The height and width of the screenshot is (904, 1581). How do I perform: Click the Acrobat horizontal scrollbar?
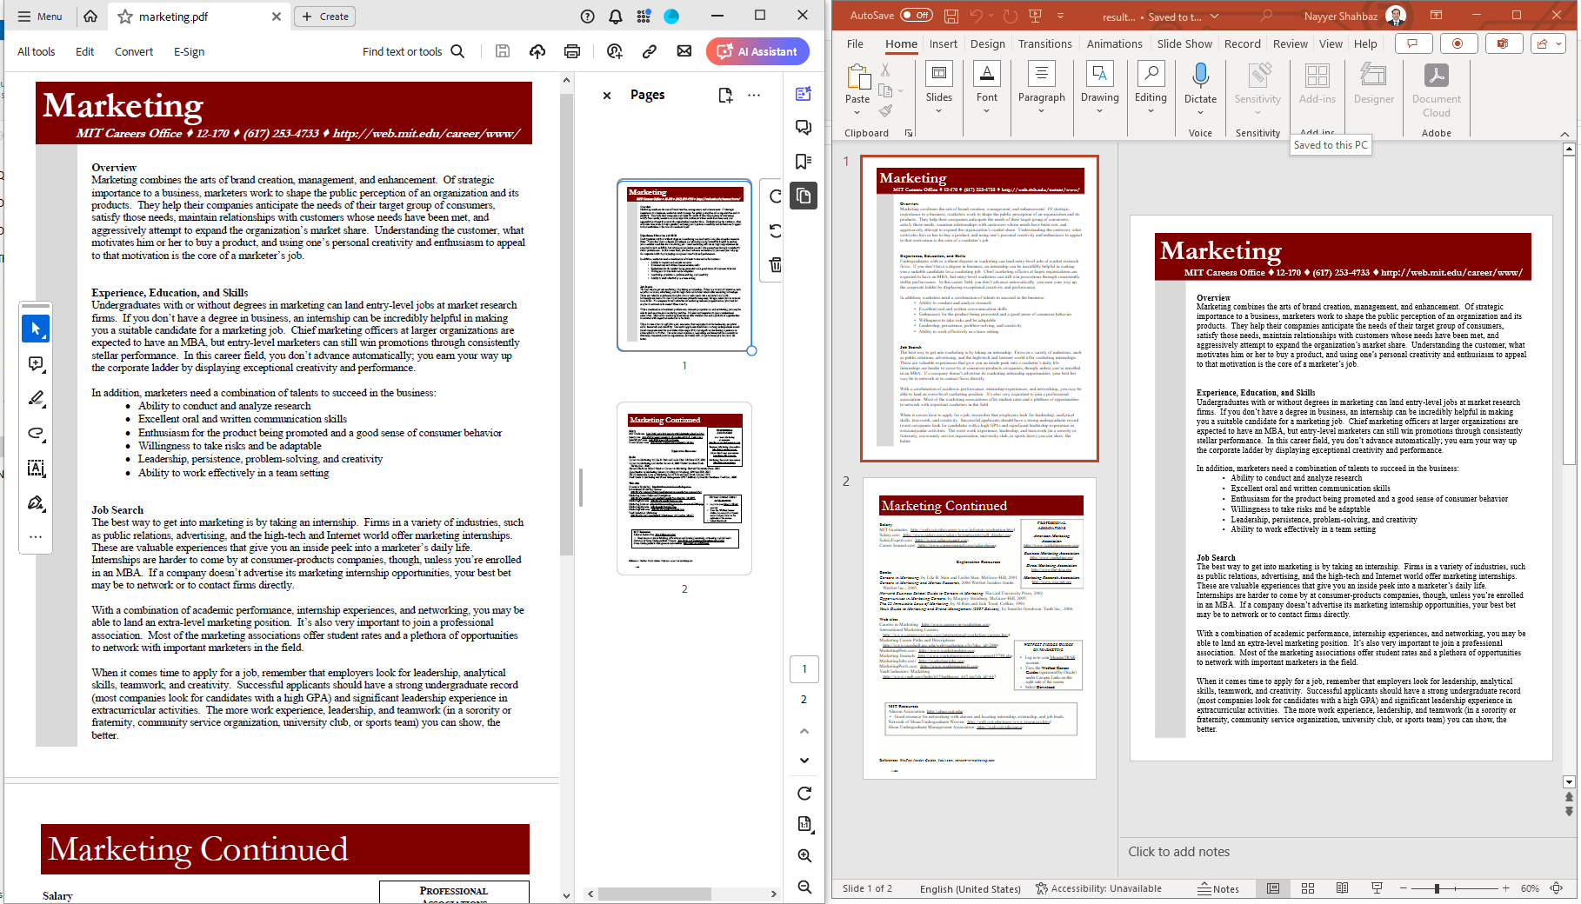654,894
